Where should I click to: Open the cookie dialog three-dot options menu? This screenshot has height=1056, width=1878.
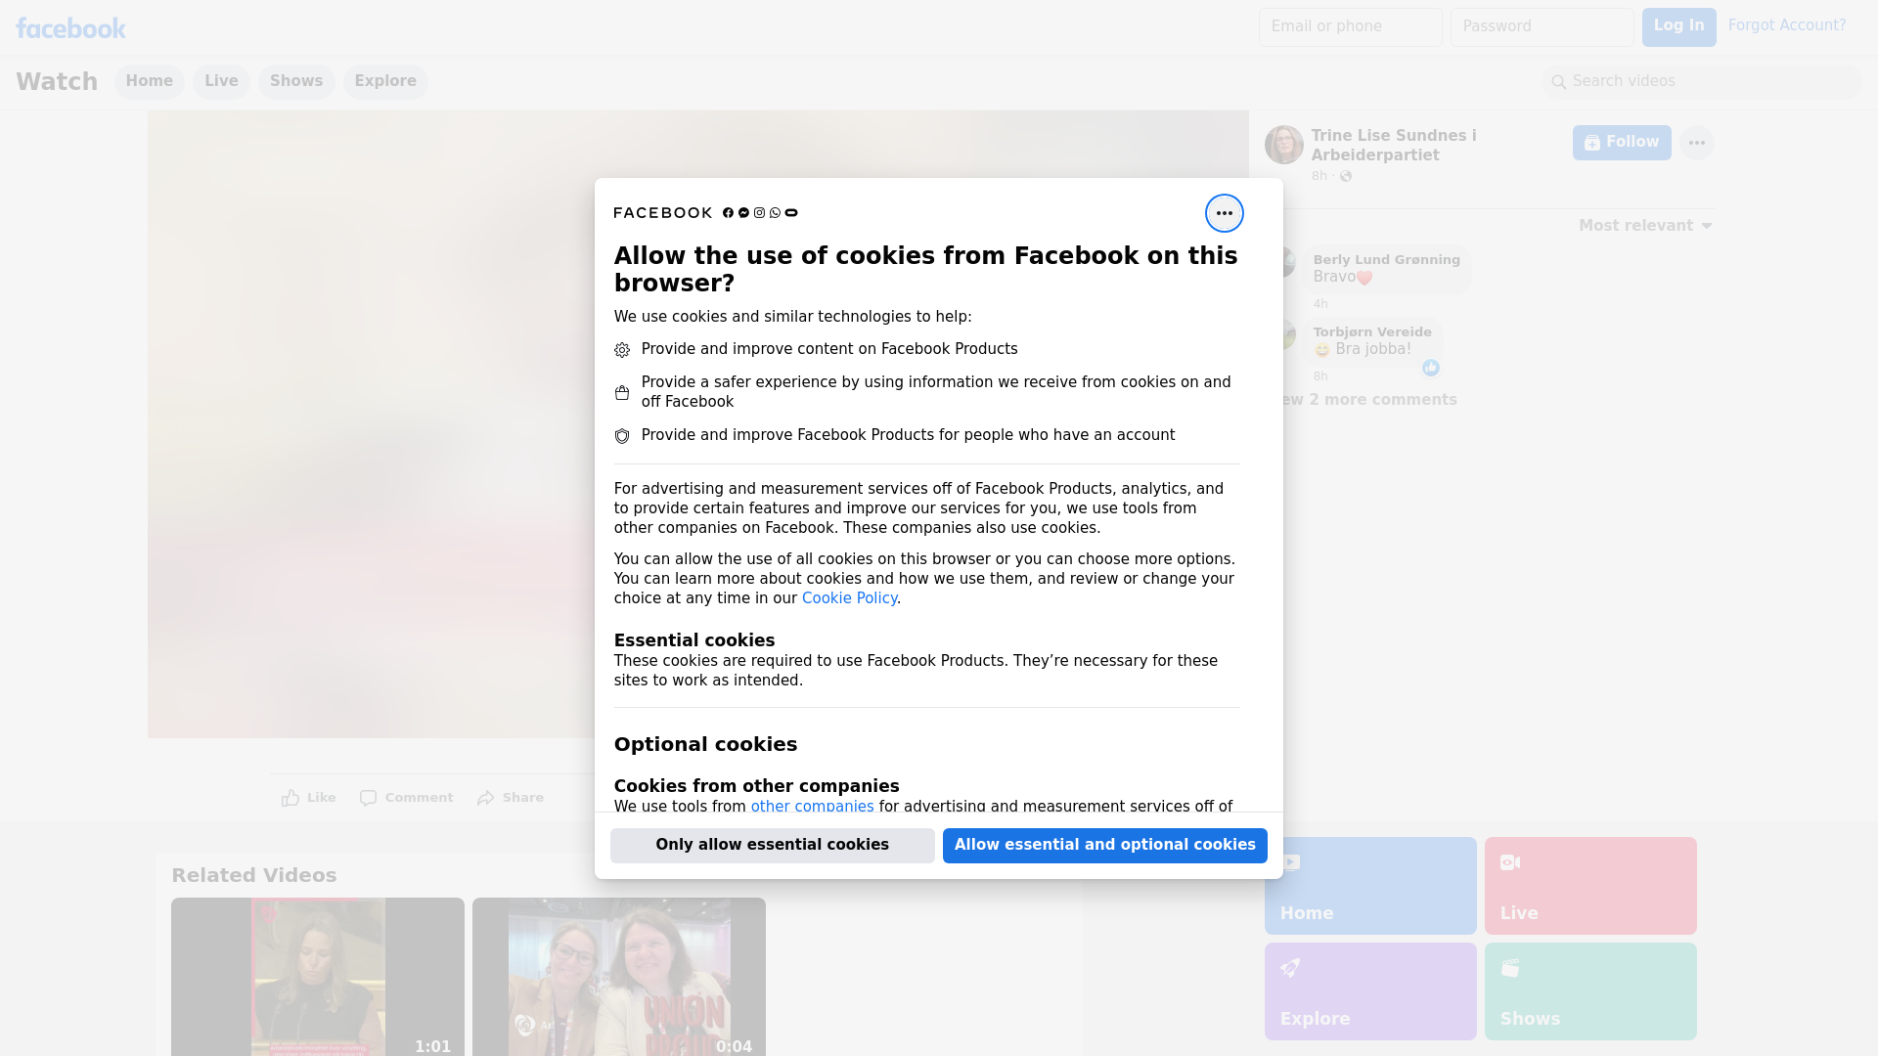pyautogui.click(x=1224, y=213)
